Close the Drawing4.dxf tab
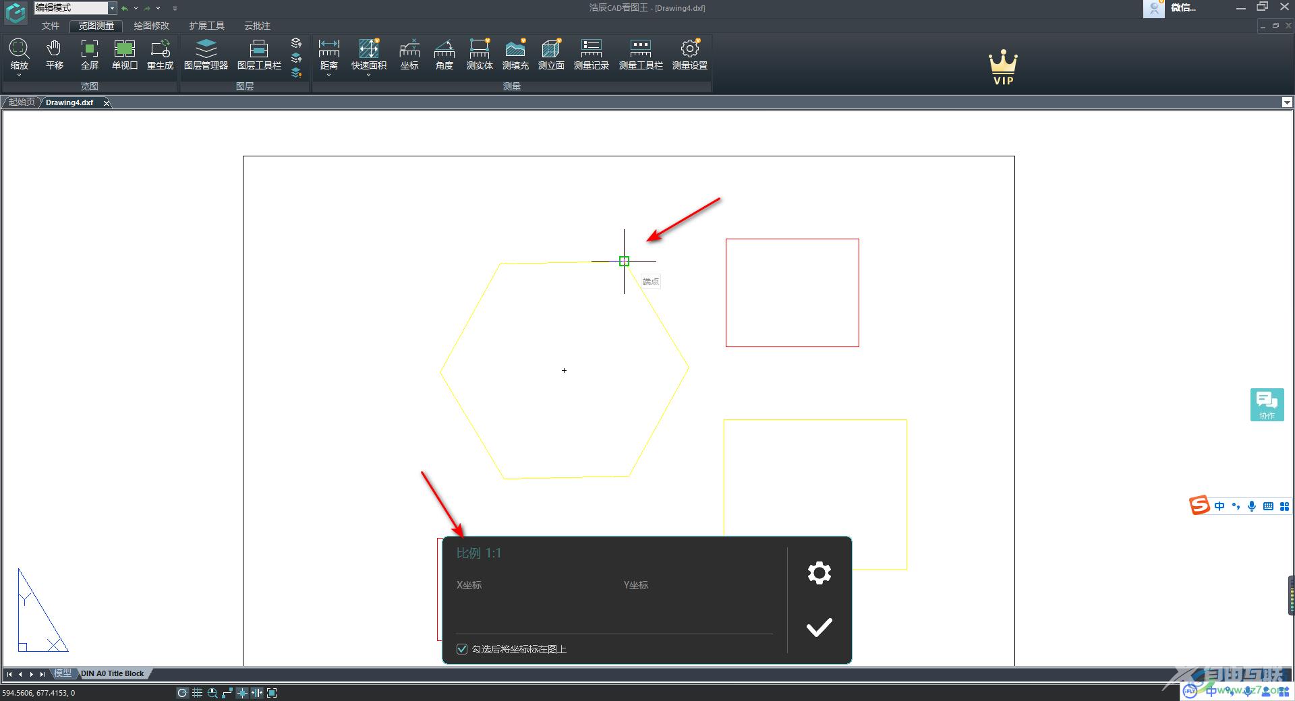 click(106, 102)
